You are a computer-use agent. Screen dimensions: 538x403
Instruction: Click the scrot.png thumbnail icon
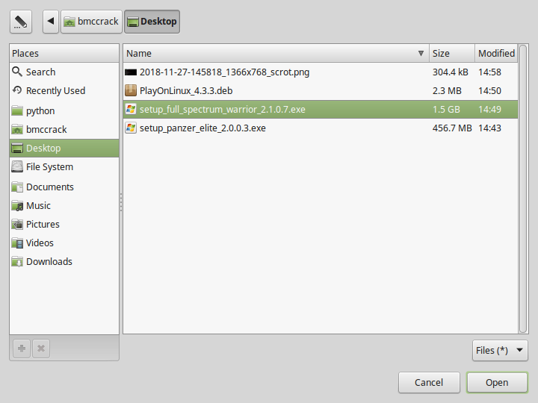[131, 72]
